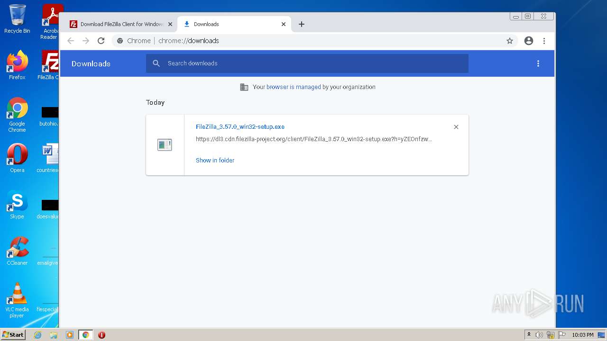Remove FileZilla download from the list
The width and height of the screenshot is (607, 341).
(456, 127)
